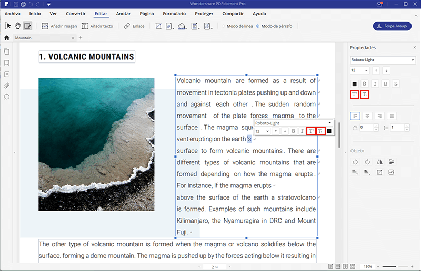Open the page thumbnails sidebar panel
The height and width of the screenshot is (271, 421).
click(7, 51)
